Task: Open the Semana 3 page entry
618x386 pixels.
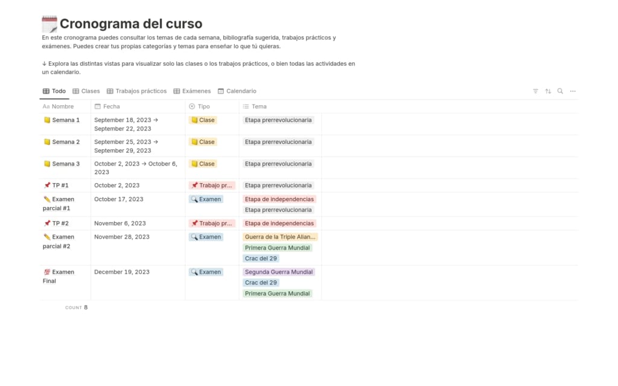Action: tap(66, 164)
